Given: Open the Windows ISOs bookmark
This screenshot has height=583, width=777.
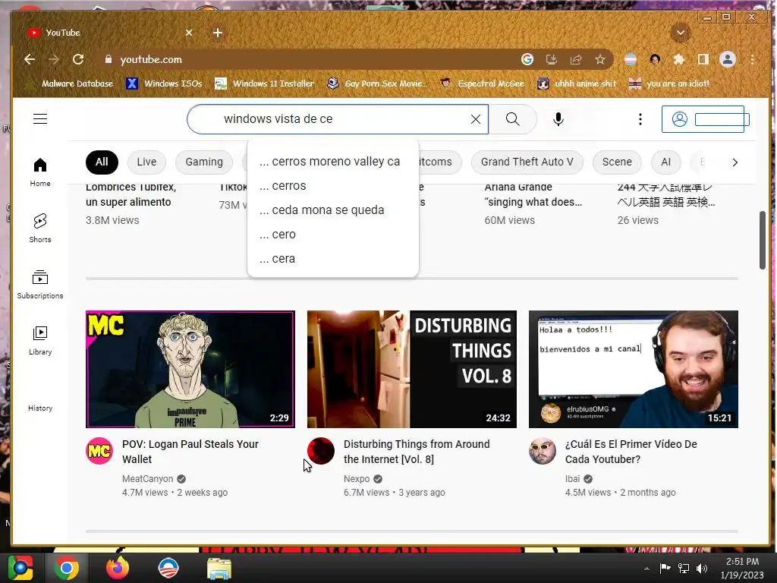Looking at the screenshot, I should [x=165, y=84].
